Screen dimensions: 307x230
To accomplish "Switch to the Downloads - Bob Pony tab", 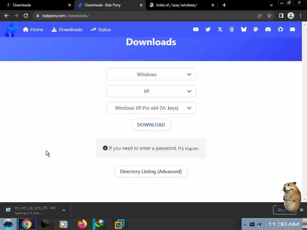I will coord(110,5).
